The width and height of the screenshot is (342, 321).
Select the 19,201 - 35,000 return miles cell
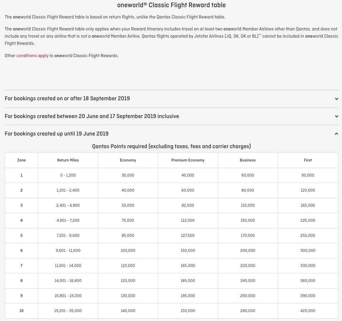(x=68, y=310)
